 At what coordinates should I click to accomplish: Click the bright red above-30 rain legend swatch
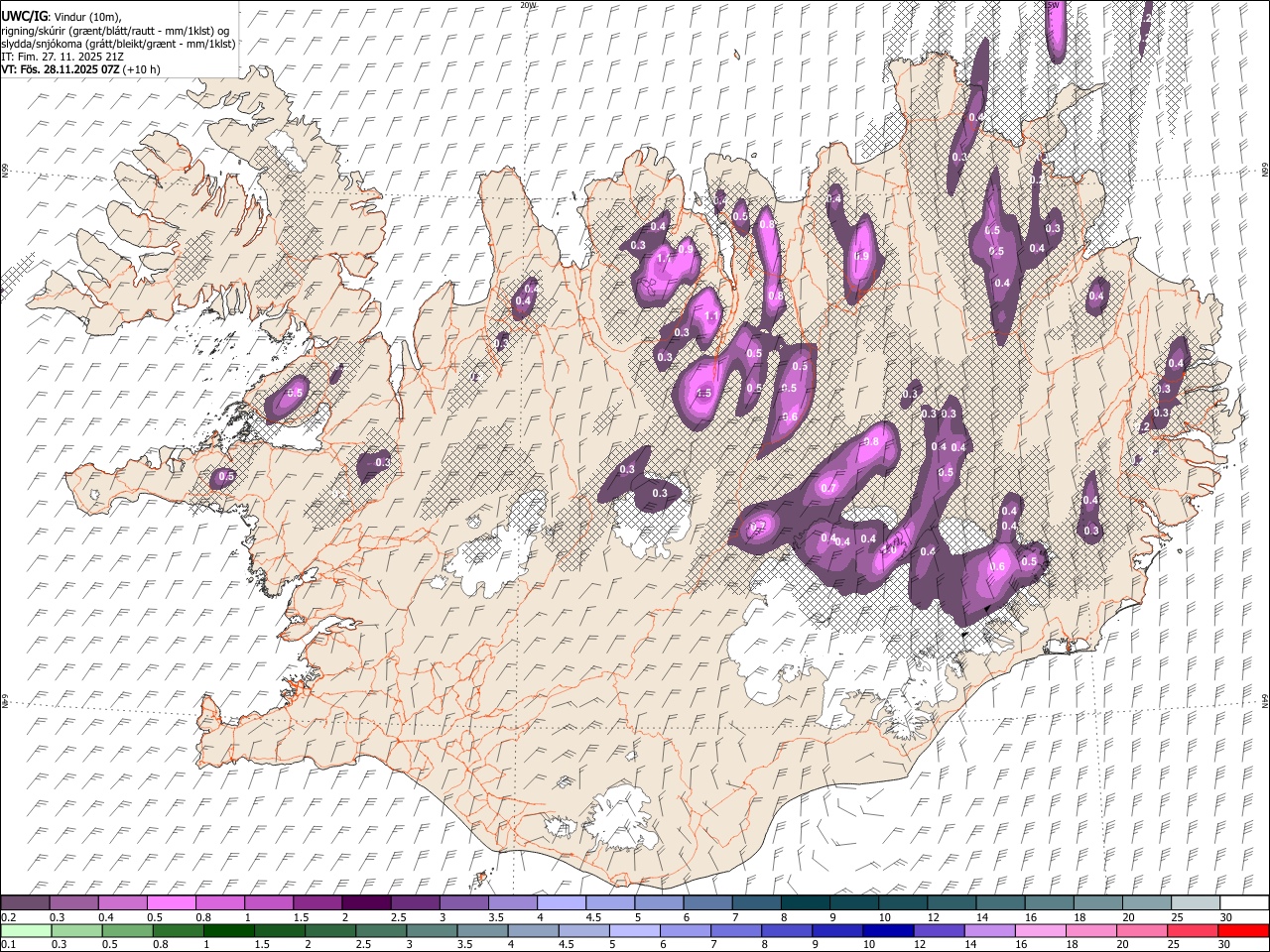(x=1242, y=931)
